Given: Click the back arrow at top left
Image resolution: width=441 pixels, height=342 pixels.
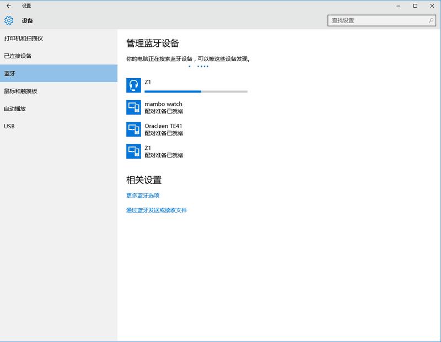Looking at the screenshot, I should pyautogui.click(x=9, y=5).
